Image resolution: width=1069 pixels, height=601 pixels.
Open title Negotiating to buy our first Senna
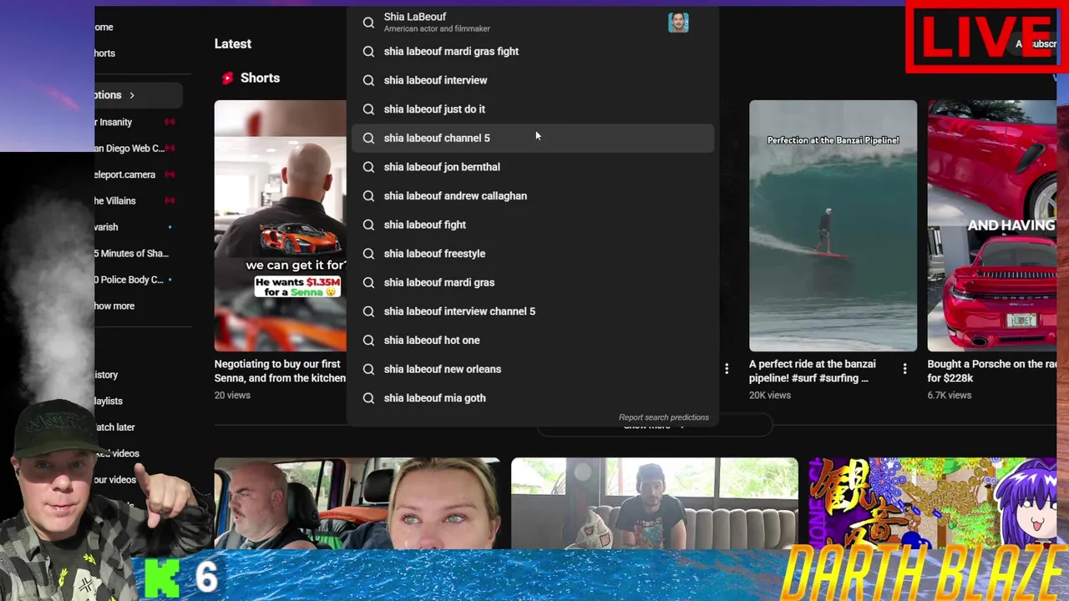click(x=280, y=371)
